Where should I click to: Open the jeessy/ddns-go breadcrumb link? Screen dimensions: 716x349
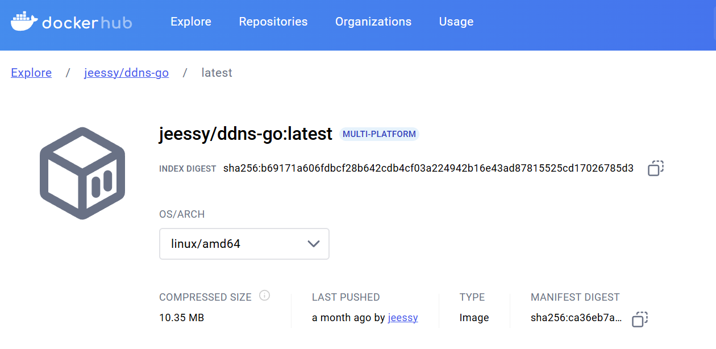click(x=126, y=73)
